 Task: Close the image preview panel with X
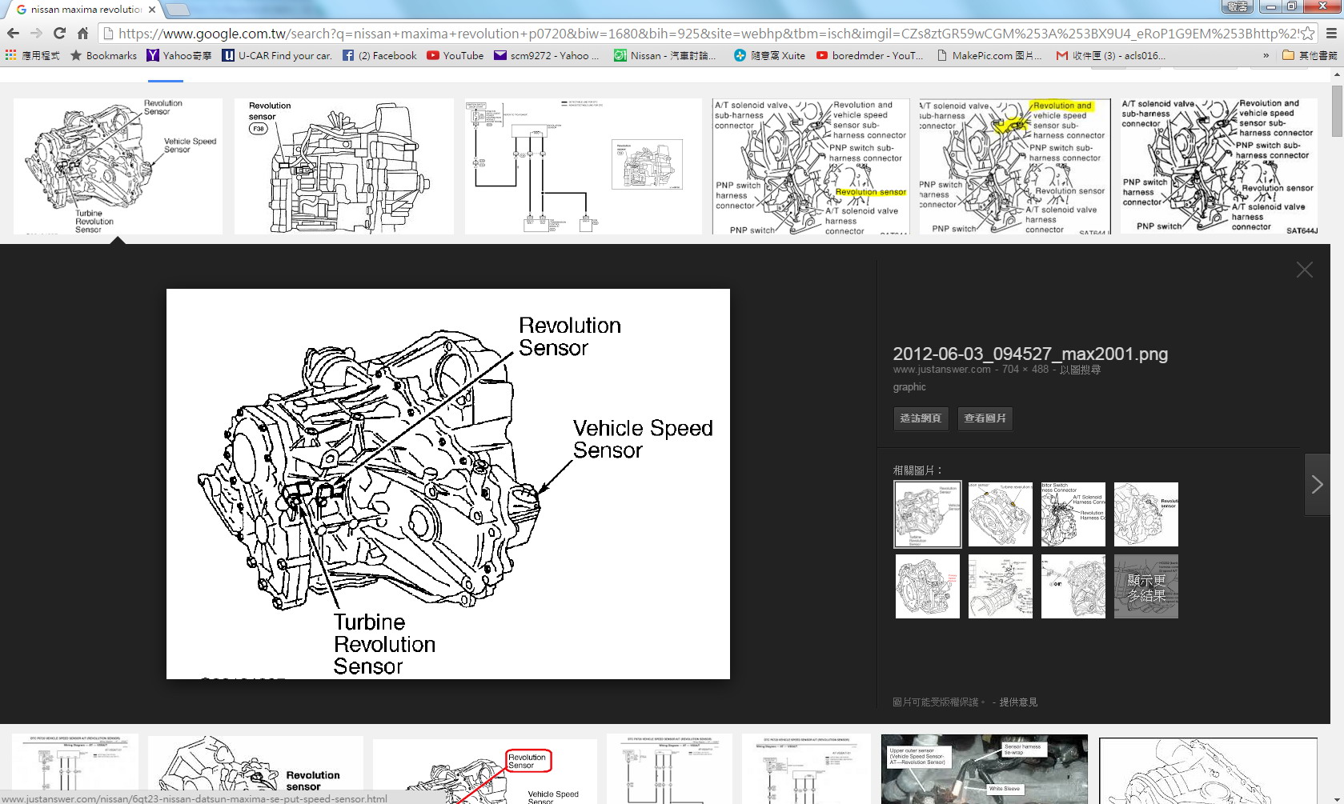pos(1305,270)
